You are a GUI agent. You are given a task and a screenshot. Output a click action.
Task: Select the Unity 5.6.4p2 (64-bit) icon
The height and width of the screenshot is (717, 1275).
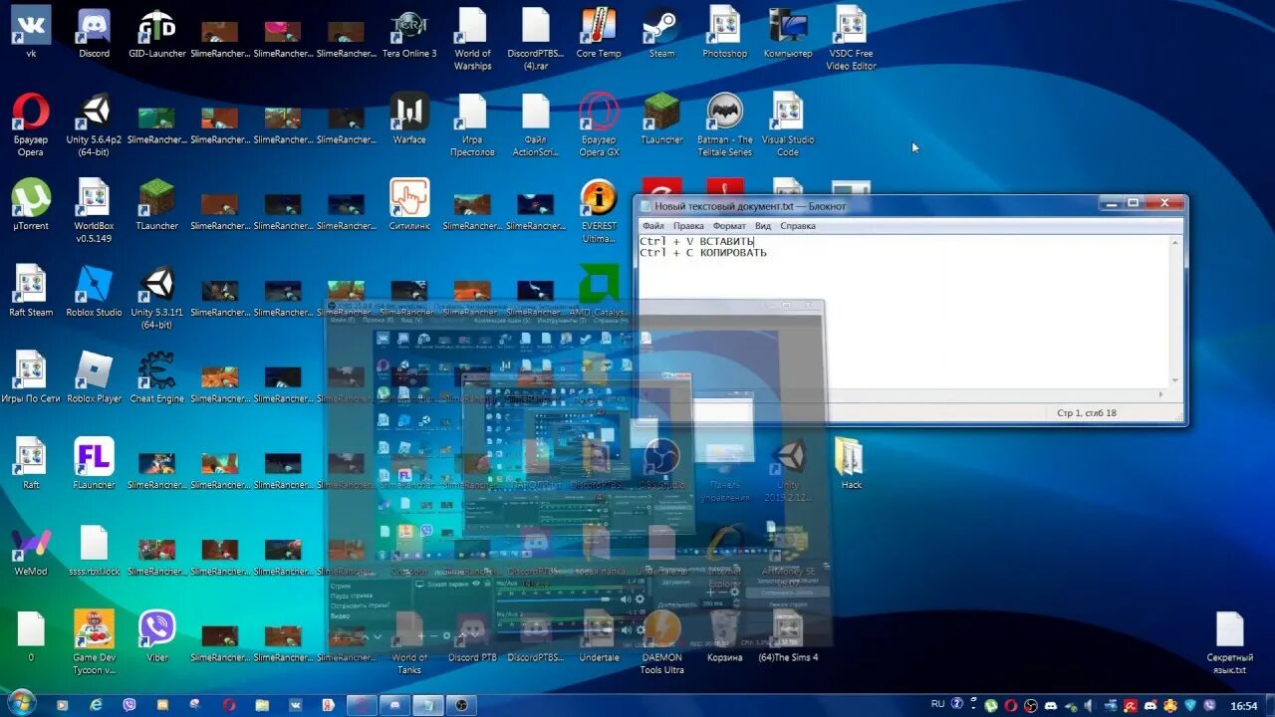click(x=94, y=124)
